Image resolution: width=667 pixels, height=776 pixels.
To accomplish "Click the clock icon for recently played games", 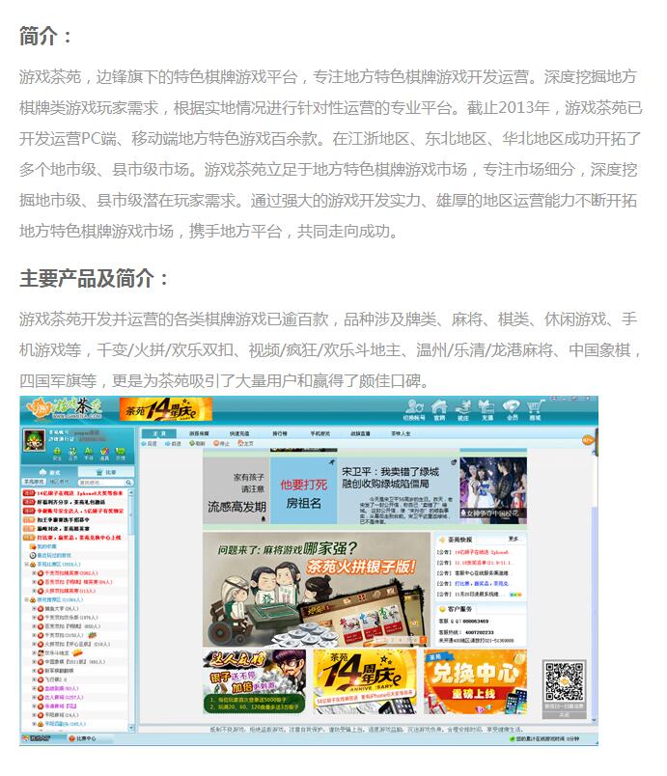I will point(33,555).
